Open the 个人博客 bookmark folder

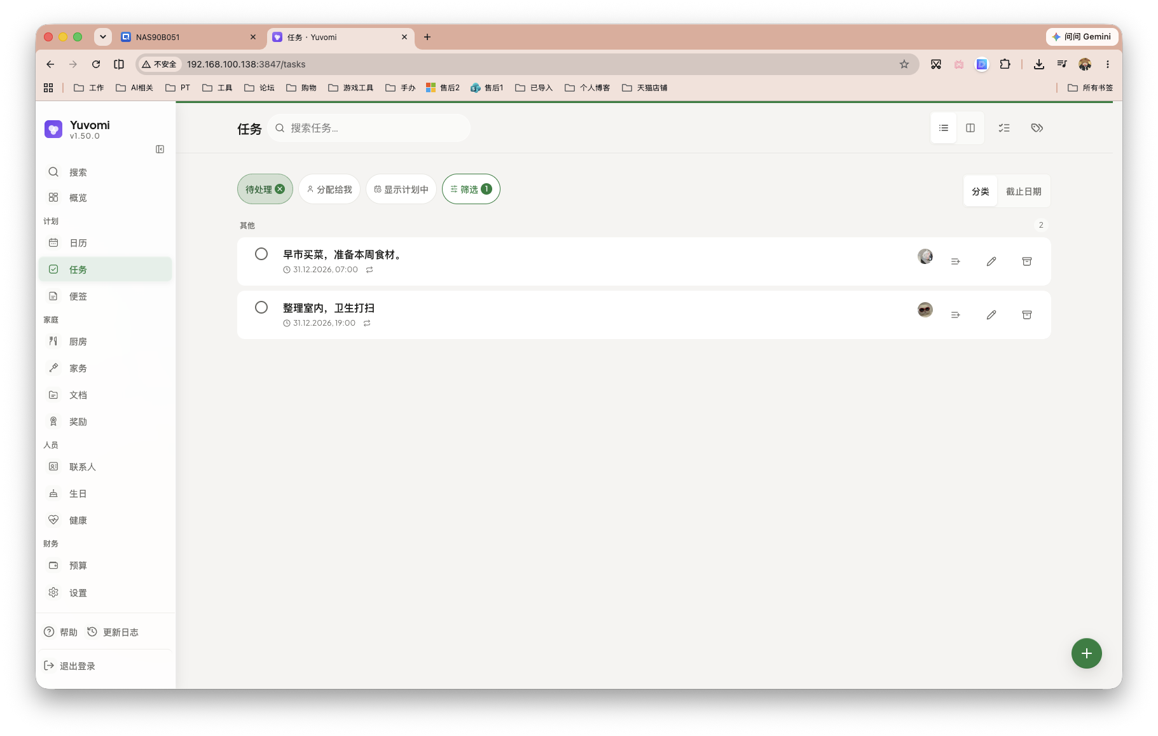coord(588,88)
